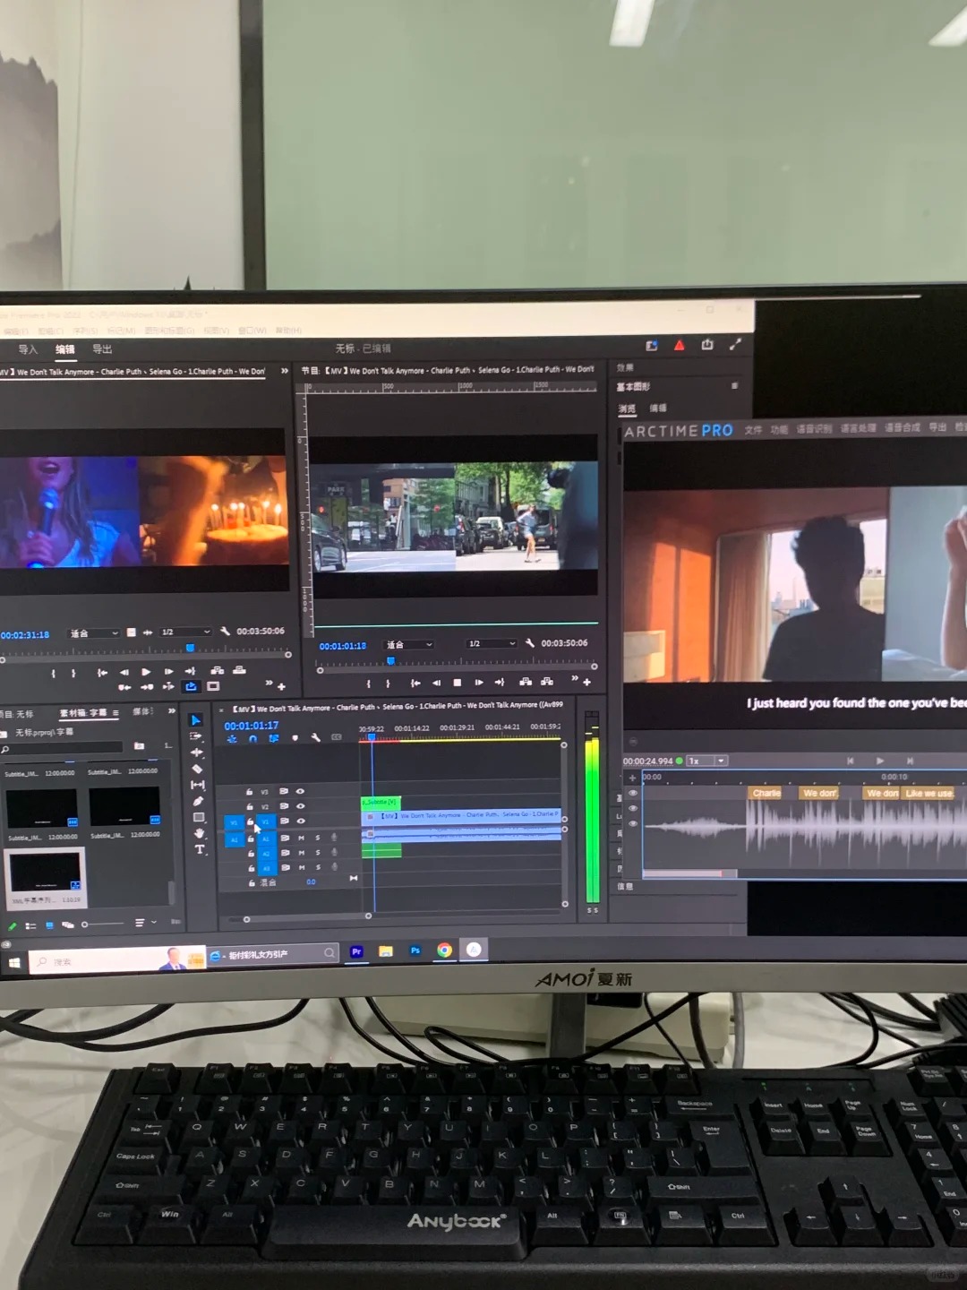Open Source monitor 1/2 resolution dropdown
The image size is (967, 1290).
[185, 632]
